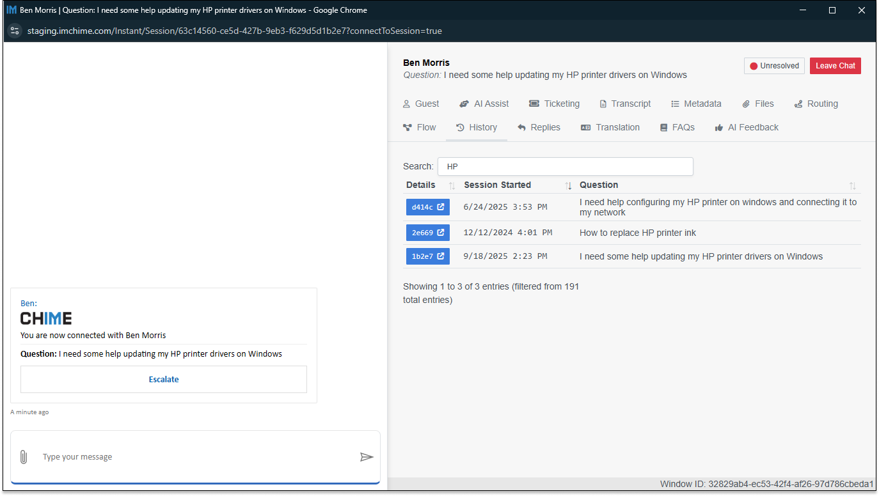This screenshot has height=496, width=879.
Task: Click the browser address bar URL
Action: [x=235, y=31]
